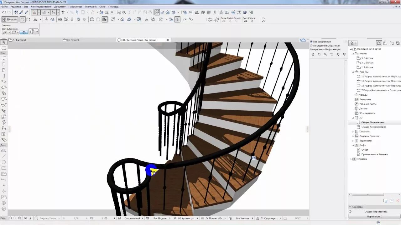Toggle the highlighted suspend groups icon
Viewport: 401px width, 225px height.
click(157, 12)
